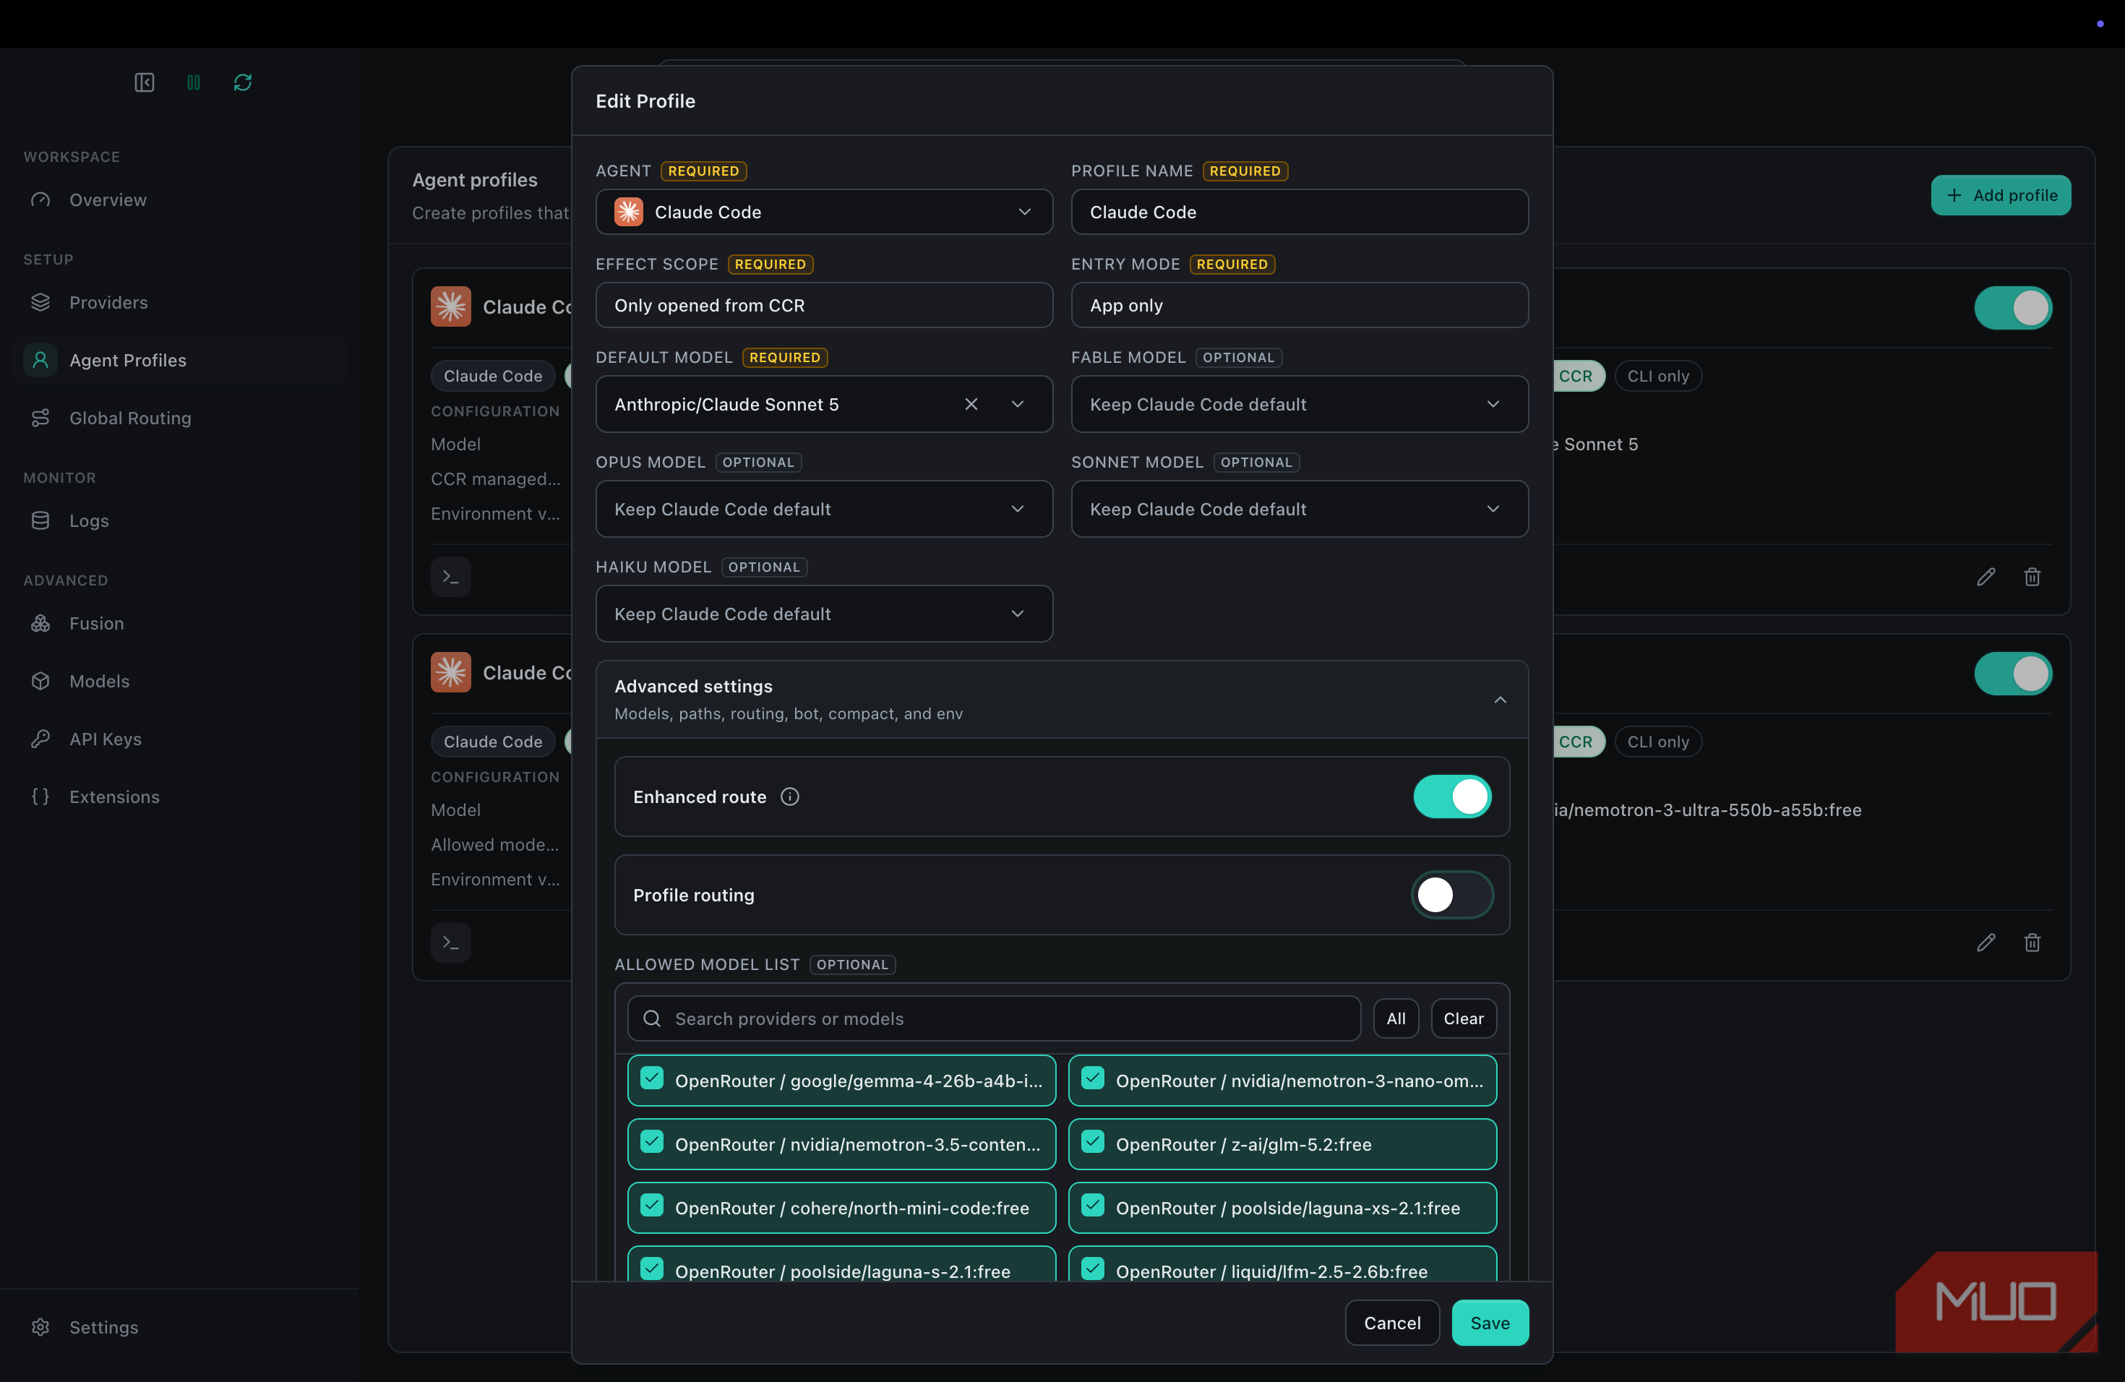Toggle off the first profile card switch
The height and width of the screenshot is (1382, 2125).
click(2014, 308)
